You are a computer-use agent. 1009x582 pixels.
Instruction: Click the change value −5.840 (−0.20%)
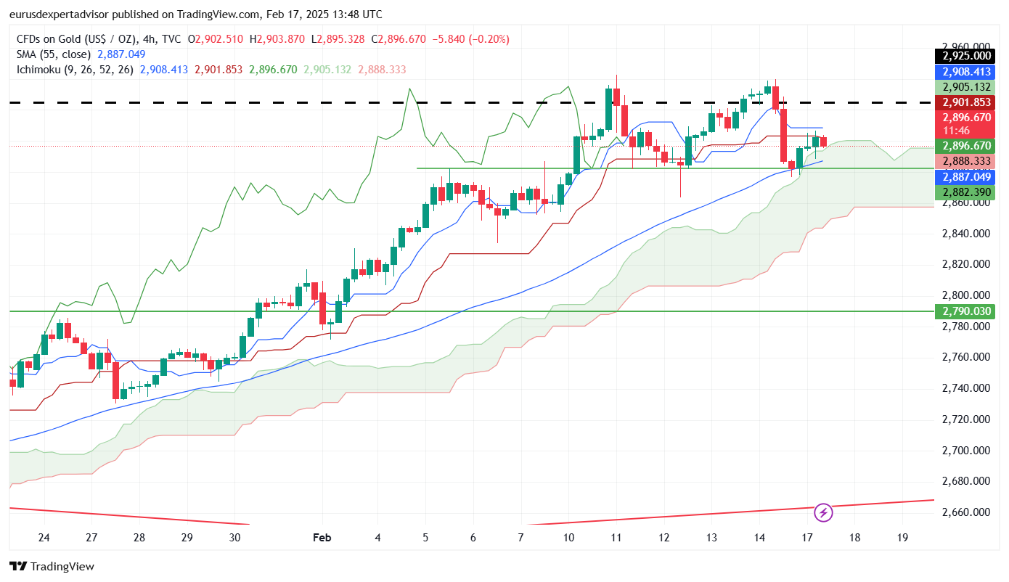click(x=471, y=39)
